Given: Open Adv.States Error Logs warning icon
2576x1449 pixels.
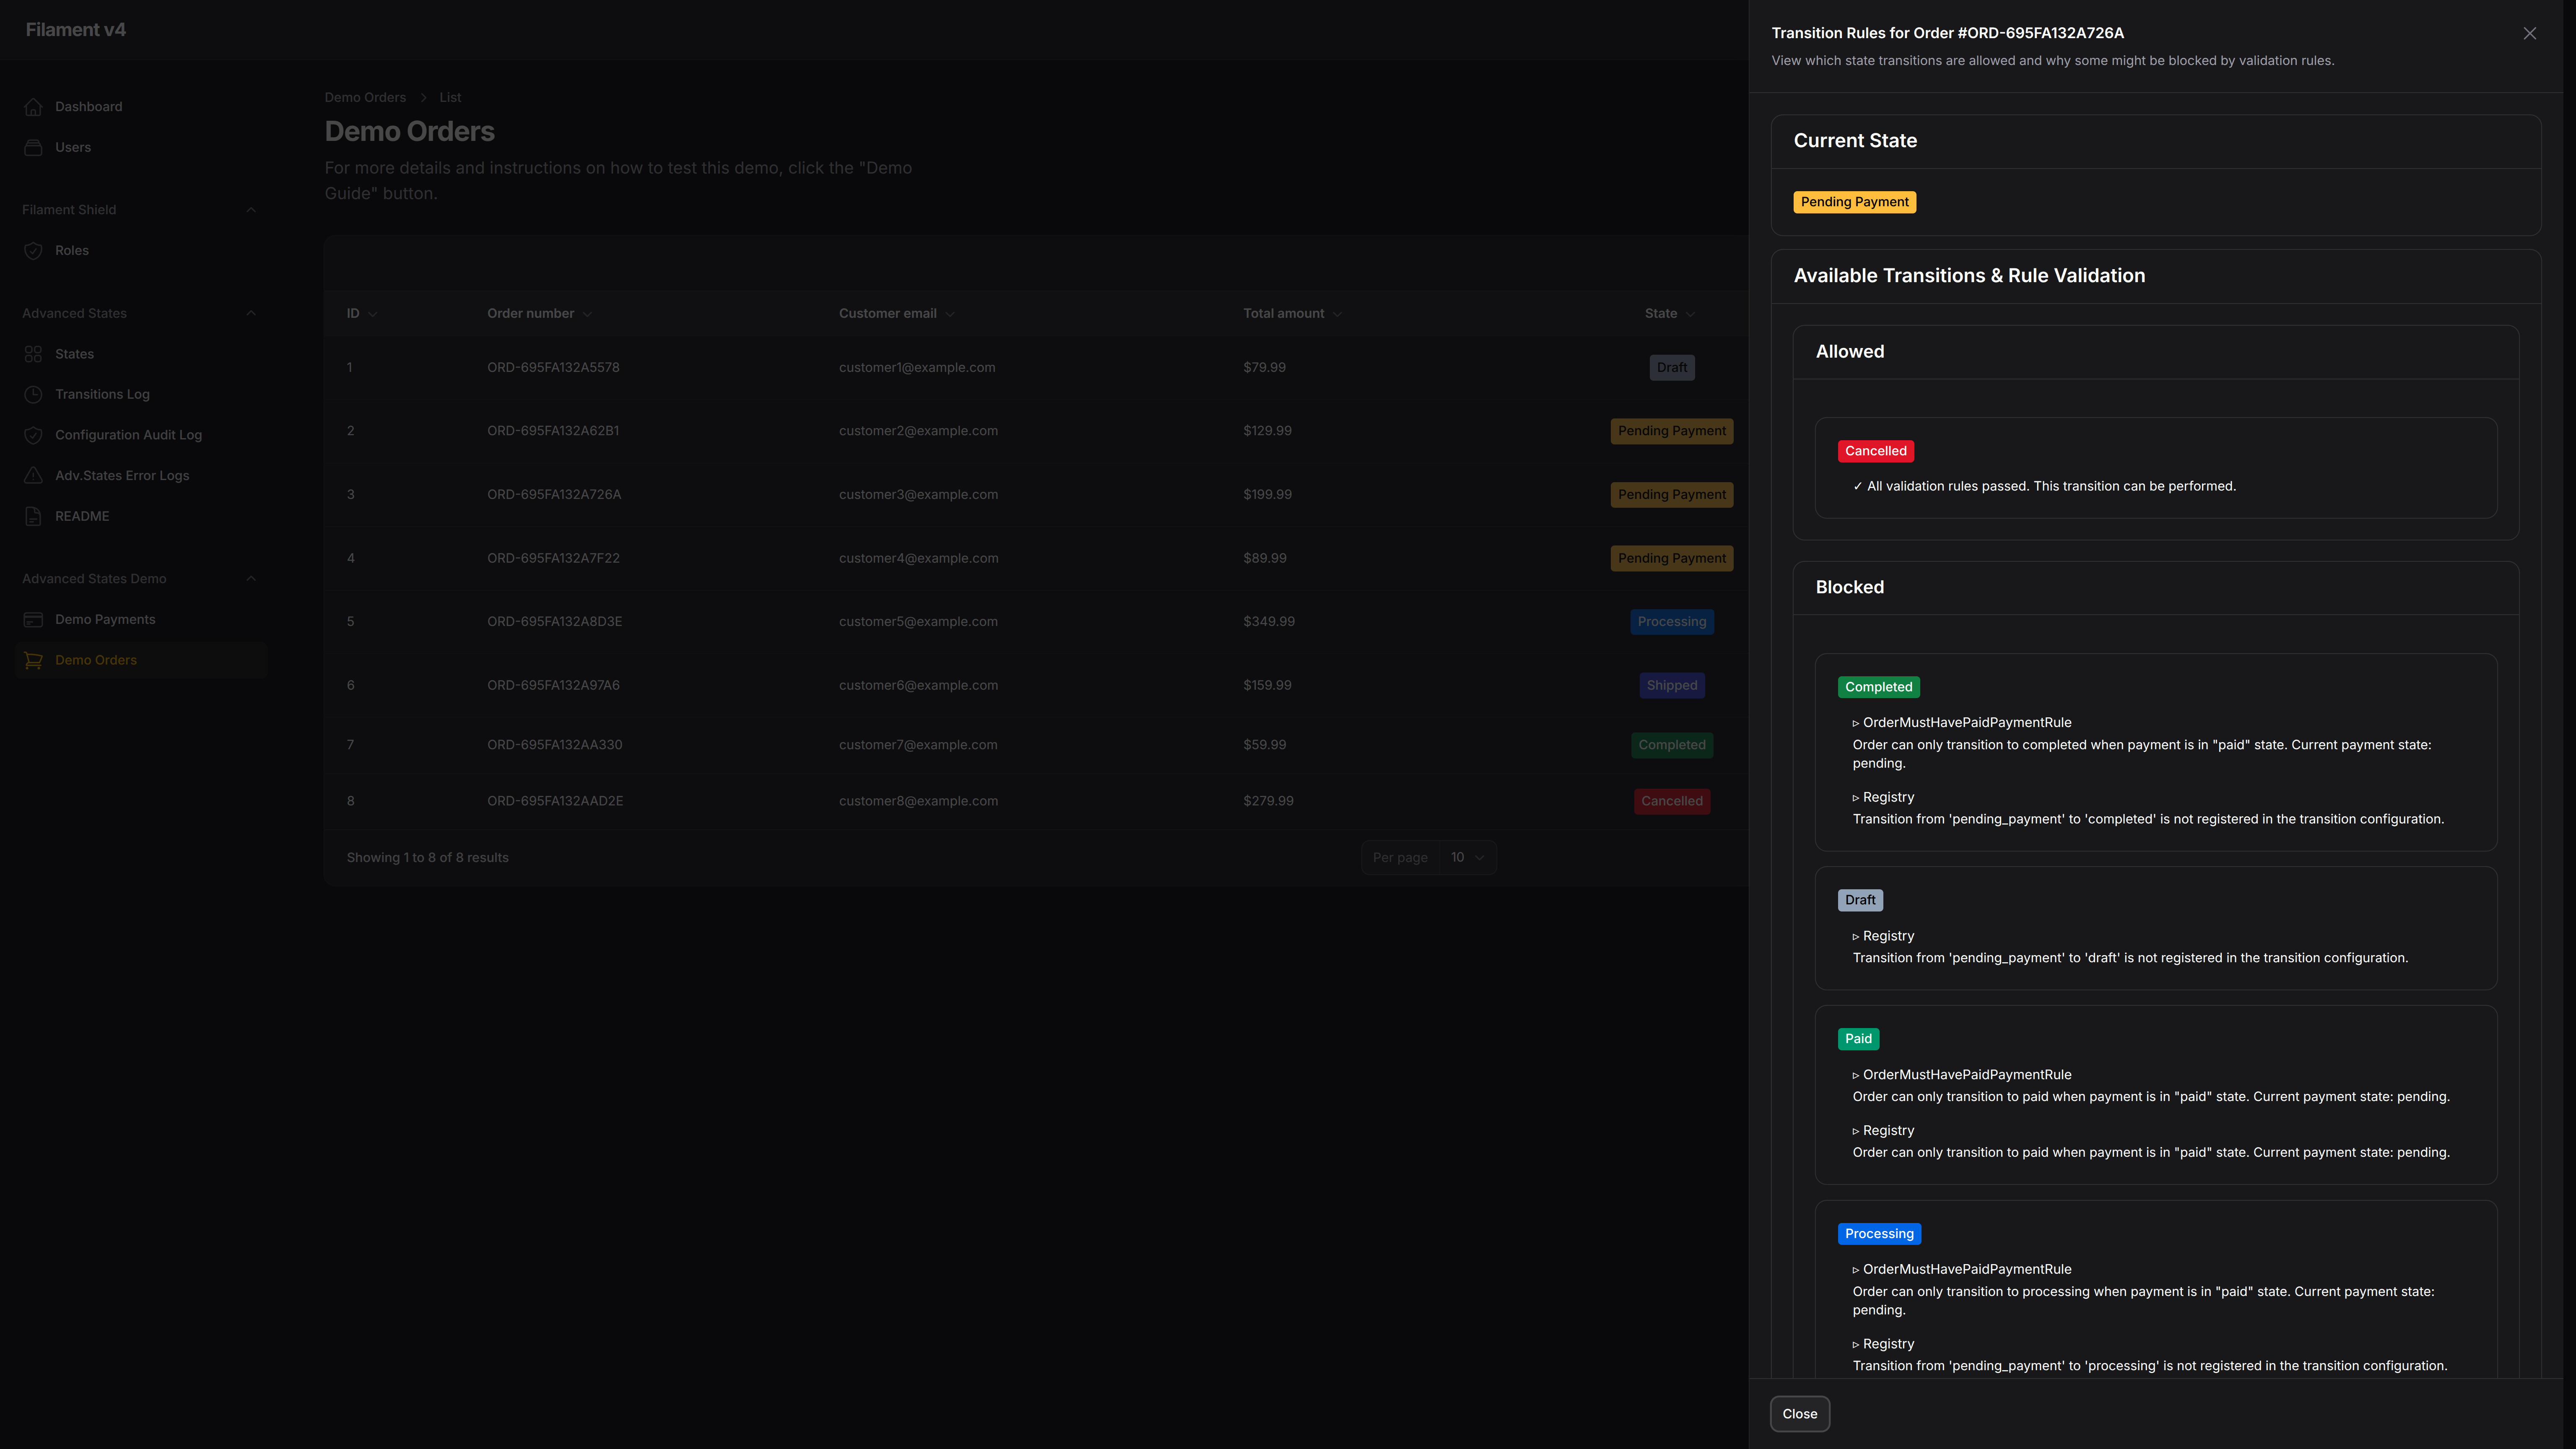Looking at the screenshot, I should pyautogui.click(x=33, y=475).
